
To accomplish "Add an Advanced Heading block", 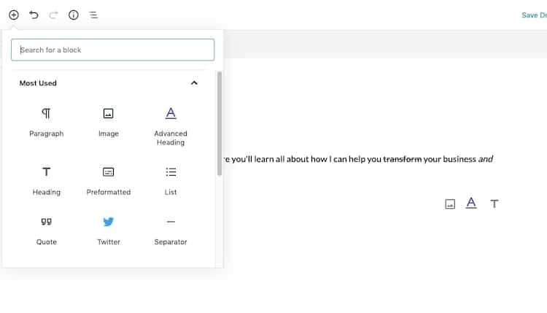I will coord(171,127).
